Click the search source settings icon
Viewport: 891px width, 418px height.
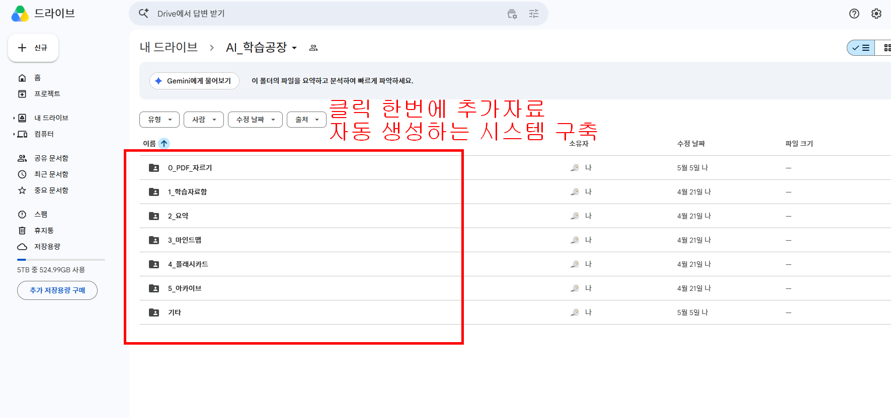512,14
